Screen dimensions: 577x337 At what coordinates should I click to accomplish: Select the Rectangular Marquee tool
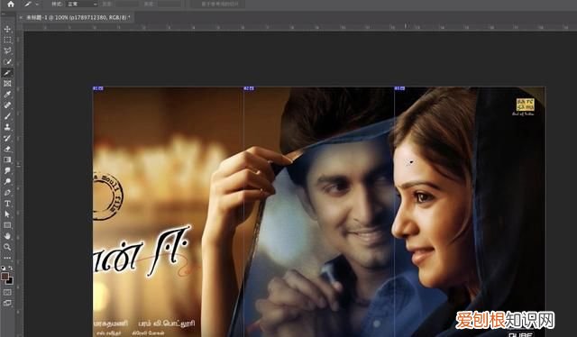(x=7, y=40)
